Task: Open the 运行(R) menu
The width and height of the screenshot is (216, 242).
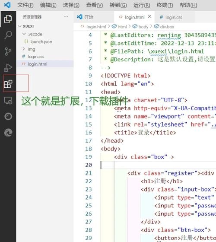Action: pyautogui.click(x=142, y=5)
